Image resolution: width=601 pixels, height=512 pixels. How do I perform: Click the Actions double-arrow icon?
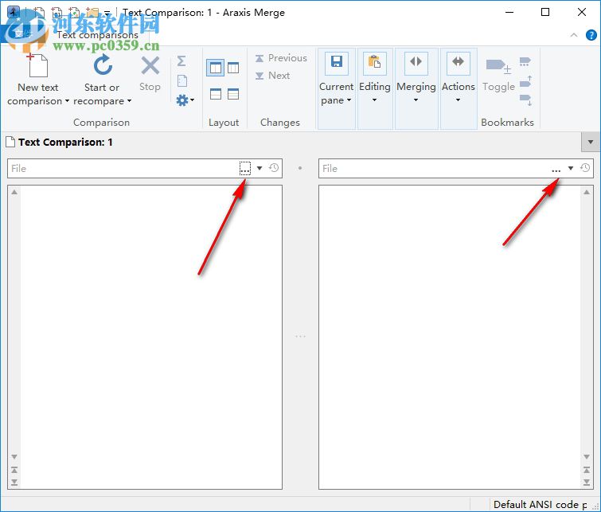point(458,62)
